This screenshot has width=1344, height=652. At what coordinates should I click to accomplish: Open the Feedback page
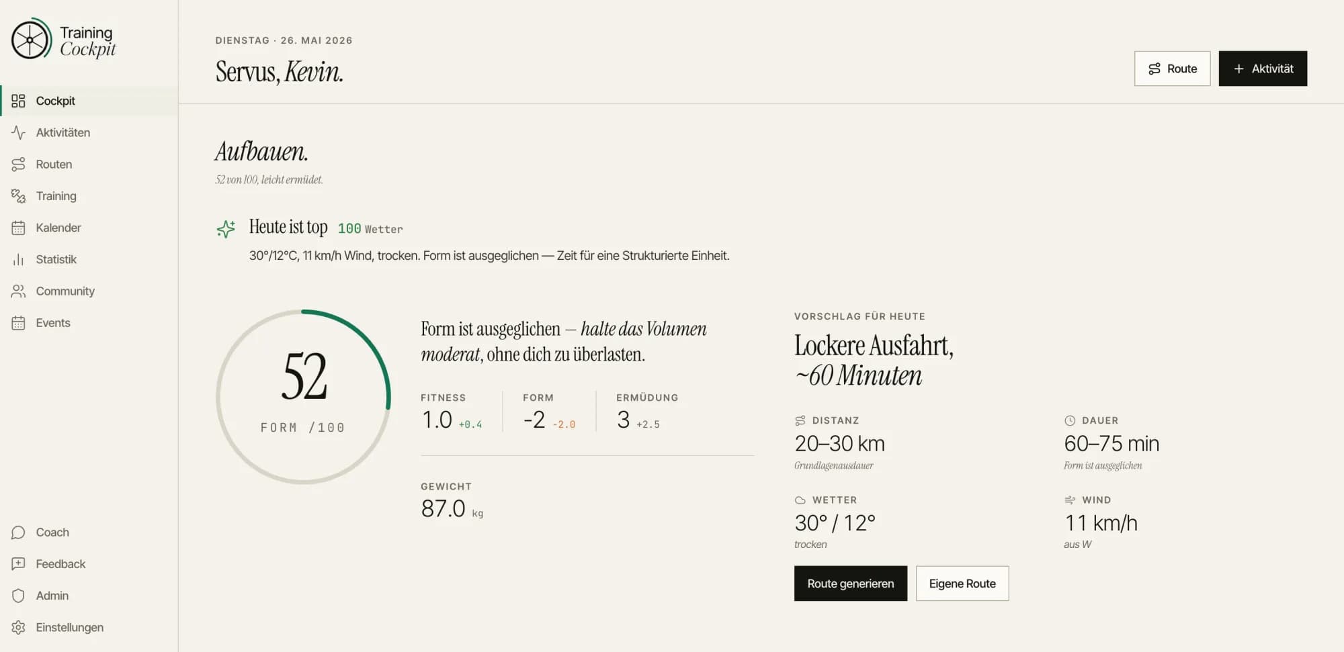click(x=89, y=563)
